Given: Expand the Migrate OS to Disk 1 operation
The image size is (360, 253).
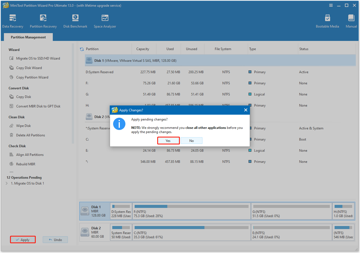Looking at the screenshot, I should (x=6, y=183).
